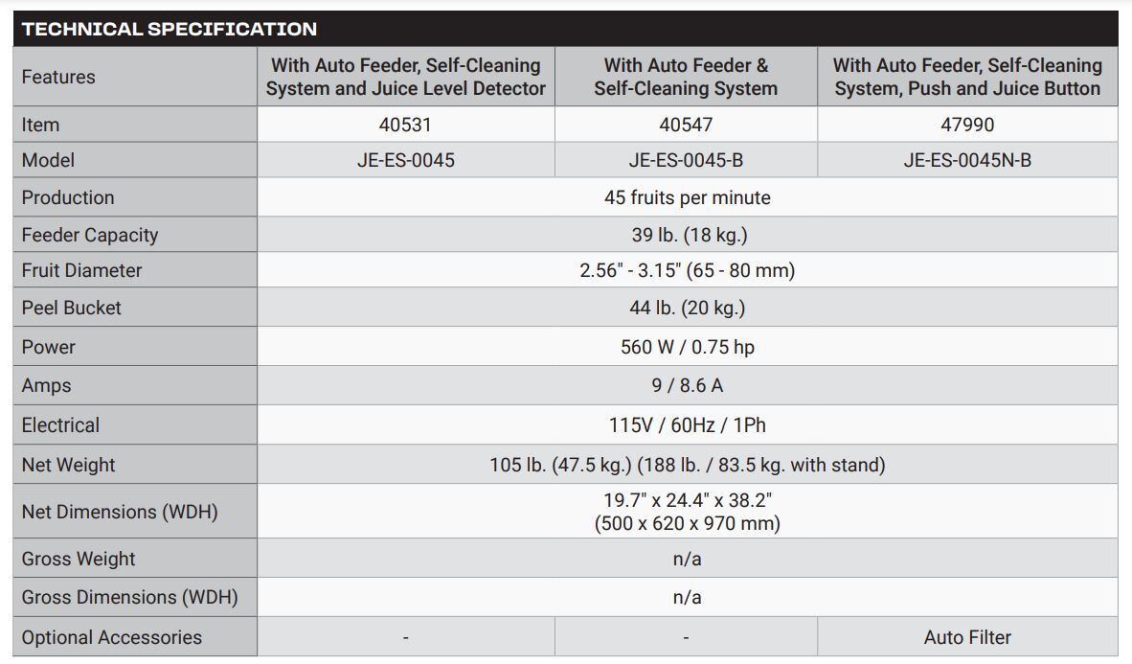Click the Peel Bucket 44 lb. value
This screenshot has width=1132, height=664.
[687, 308]
